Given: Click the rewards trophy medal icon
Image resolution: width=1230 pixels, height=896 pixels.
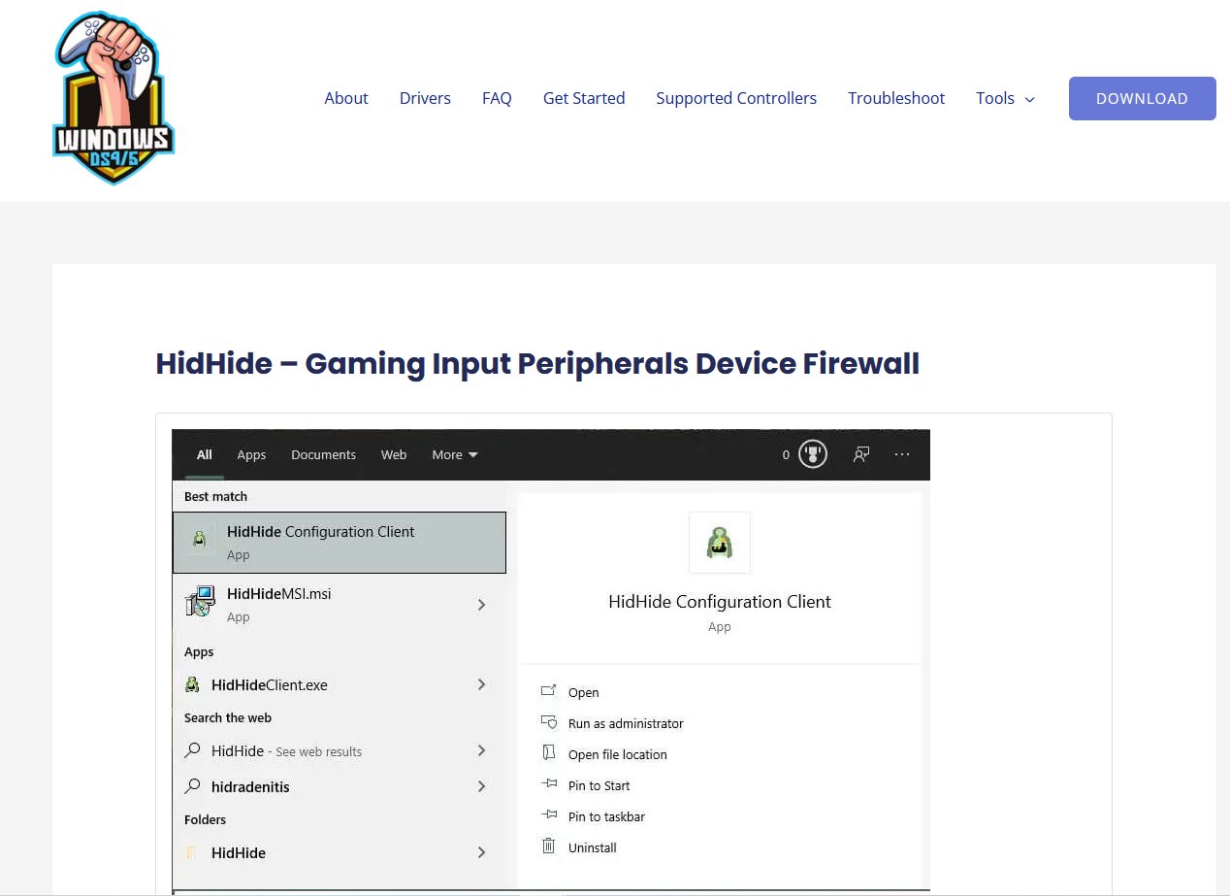Looking at the screenshot, I should (x=812, y=453).
